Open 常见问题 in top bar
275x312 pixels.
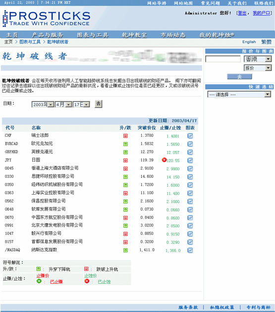point(210,3)
